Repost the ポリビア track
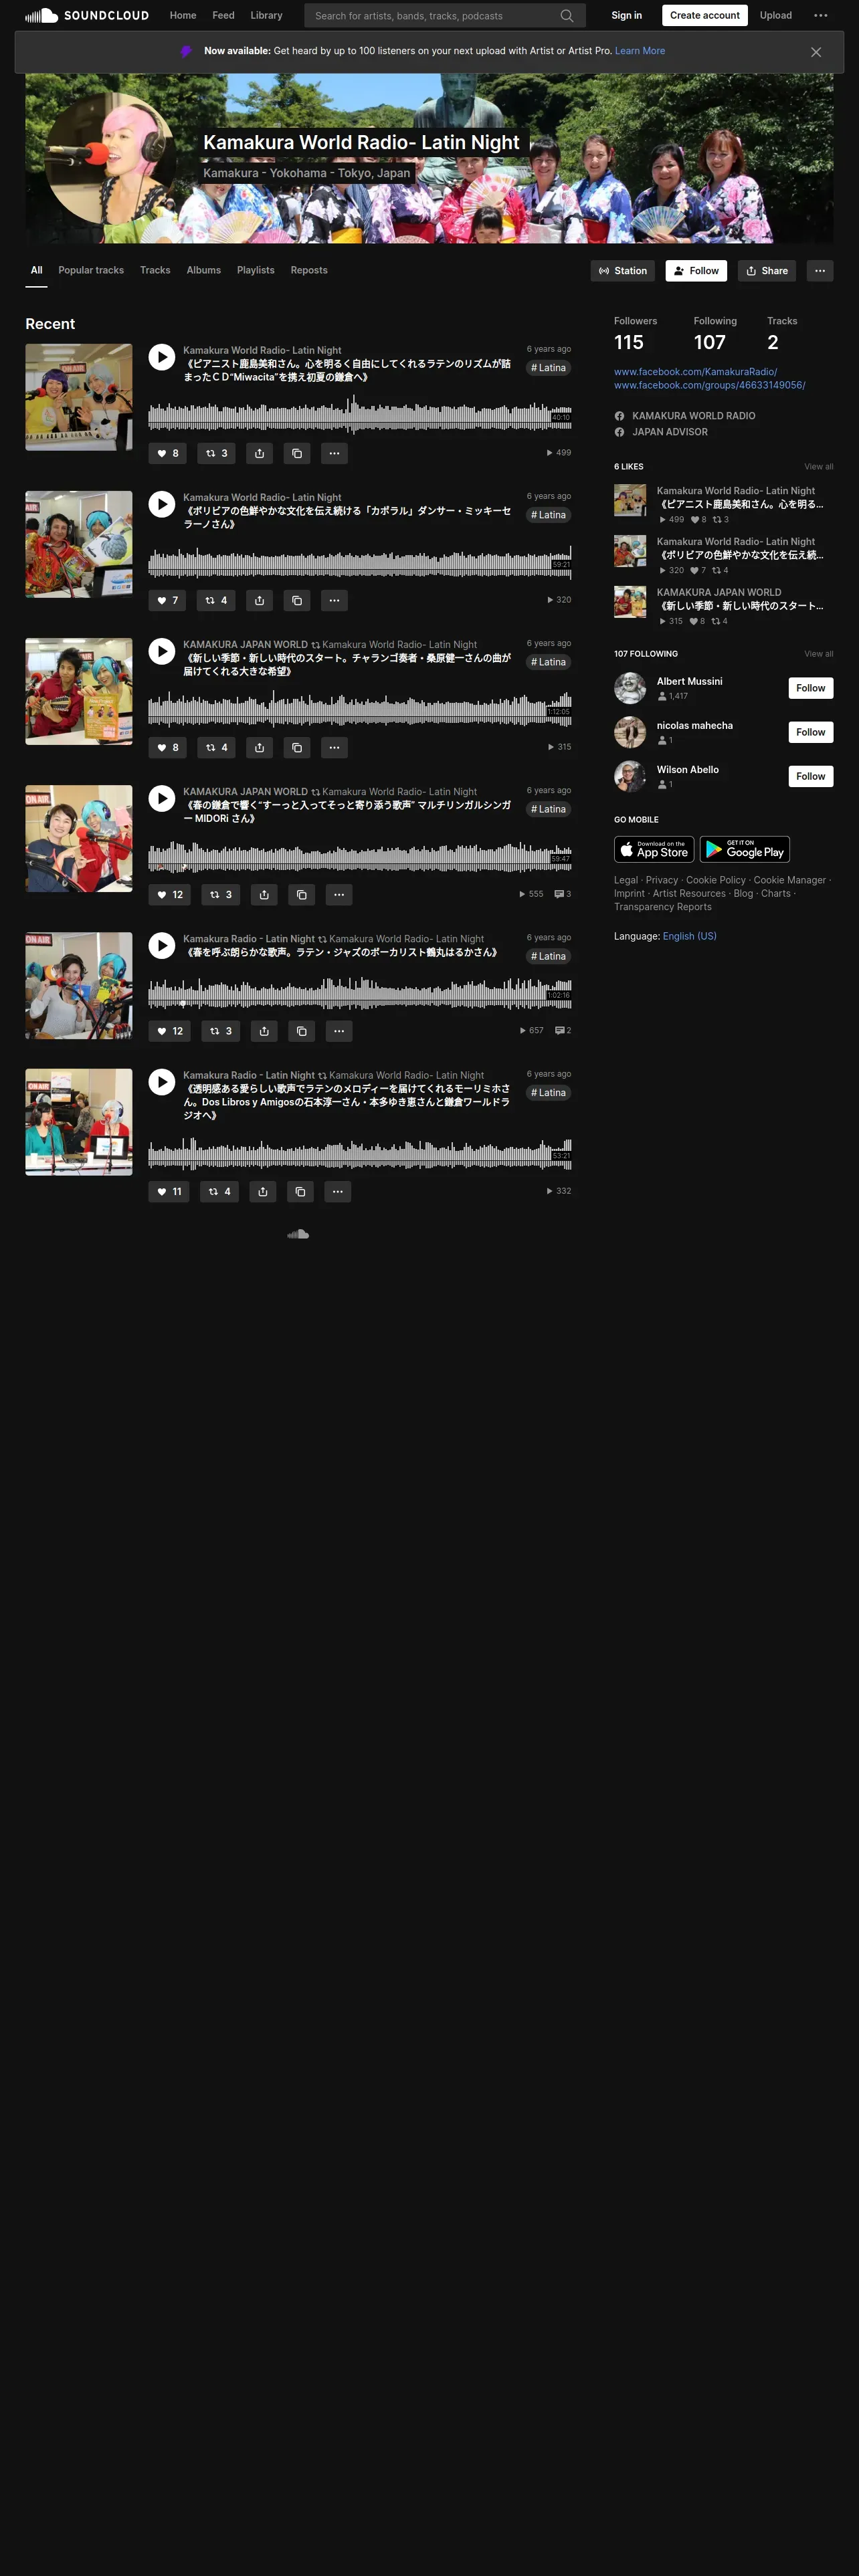 [216, 600]
